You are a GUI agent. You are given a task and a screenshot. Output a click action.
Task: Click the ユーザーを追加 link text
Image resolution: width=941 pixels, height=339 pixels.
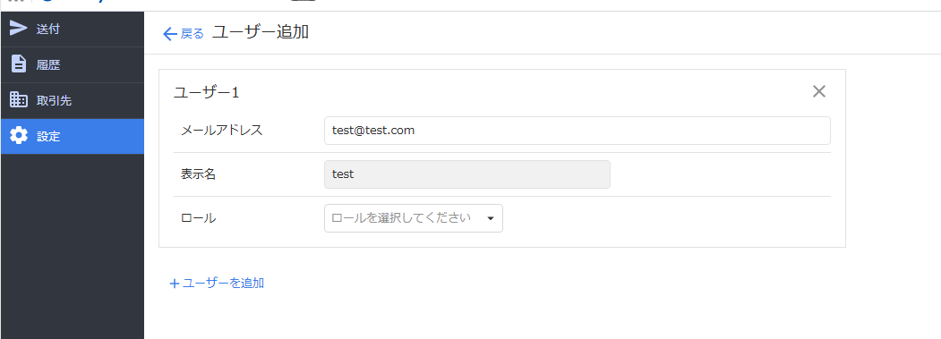tap(223, 284)
